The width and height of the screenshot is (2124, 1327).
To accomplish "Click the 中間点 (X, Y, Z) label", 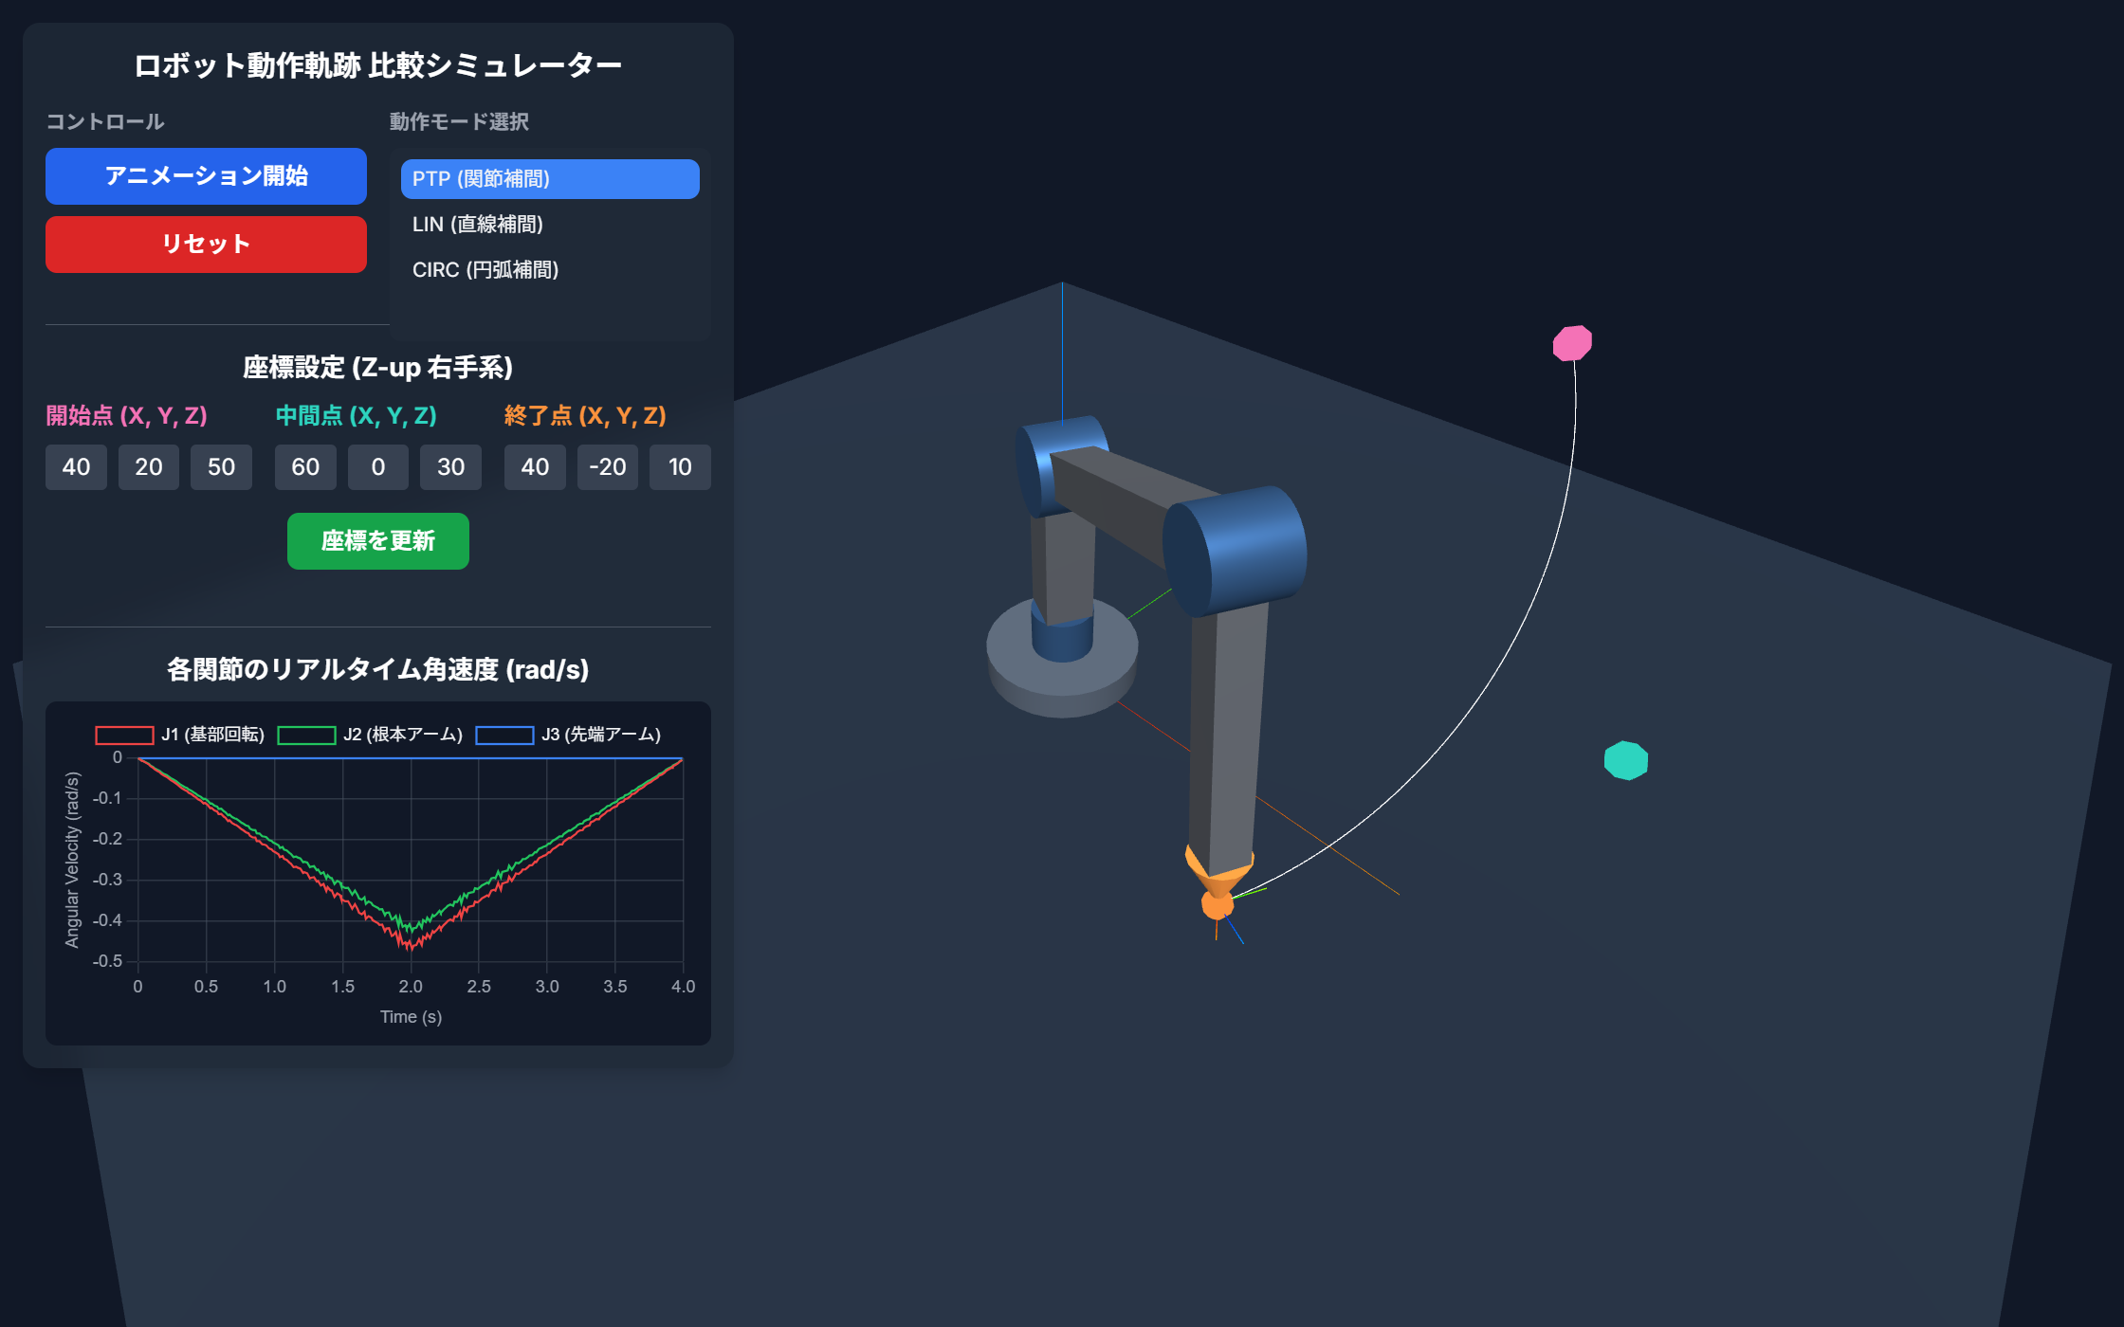I will pos(357,416).
